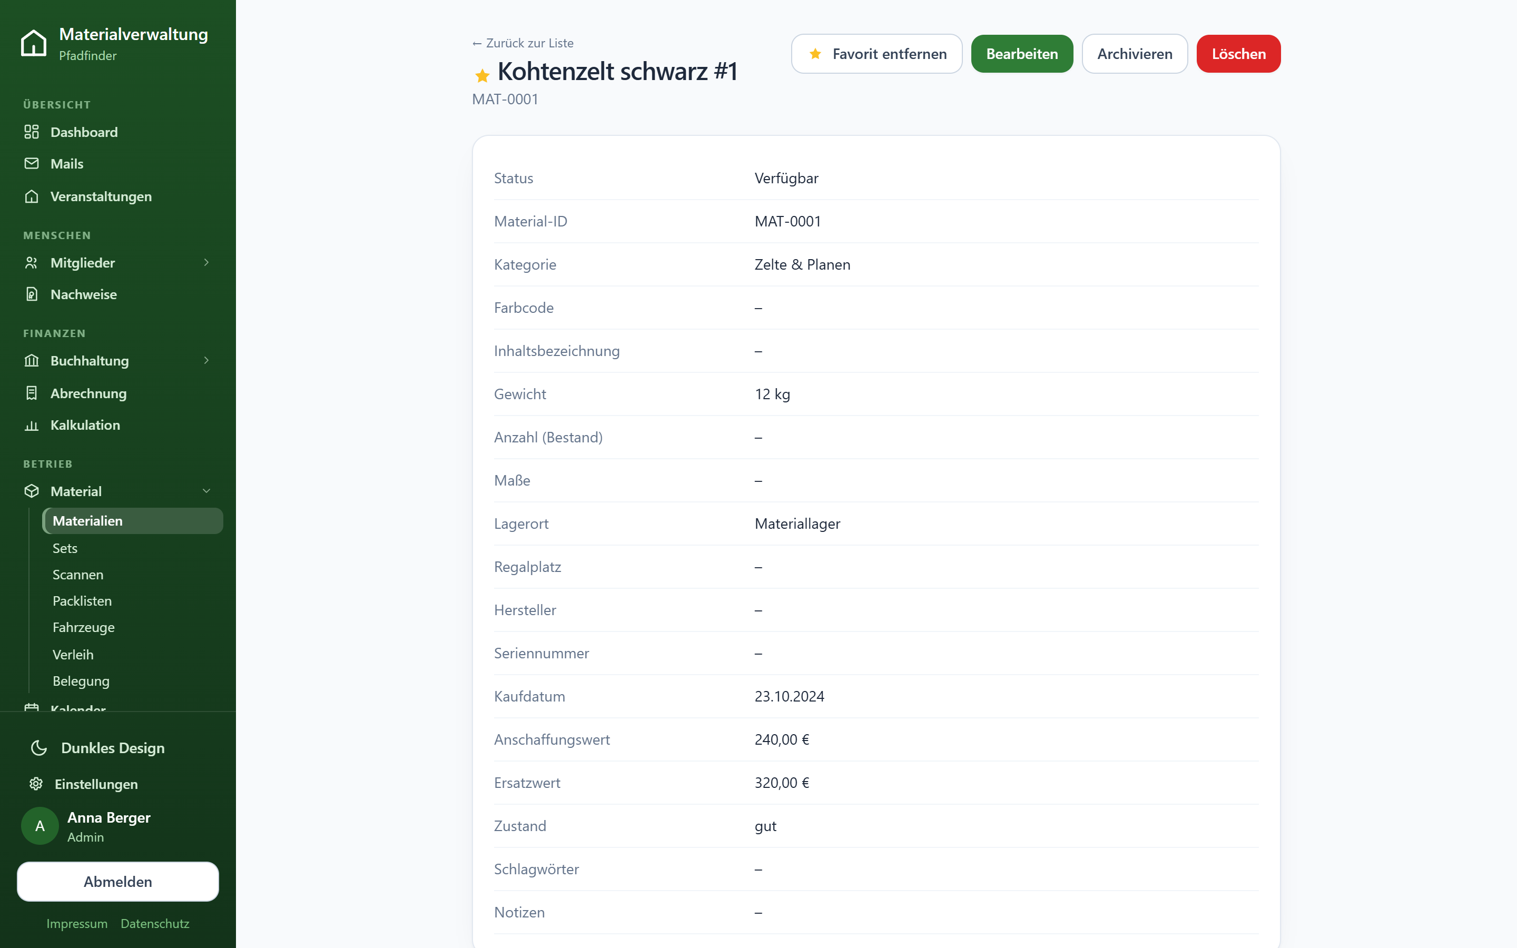Screen dimensions: 1517x948
Task: Open Abrechnung section
Action: (x=118, y=393)
